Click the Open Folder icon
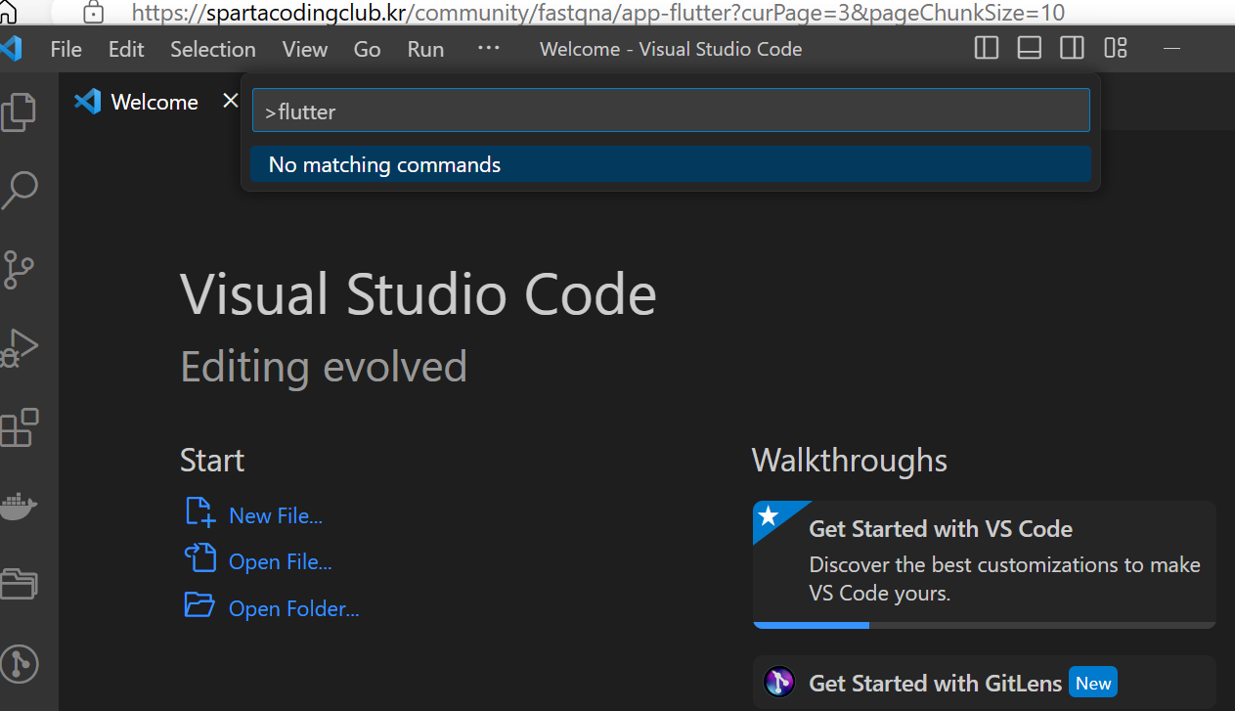The height and width of the screenshot is (711, 1235). pyautogui.click(x=199, y=605)
